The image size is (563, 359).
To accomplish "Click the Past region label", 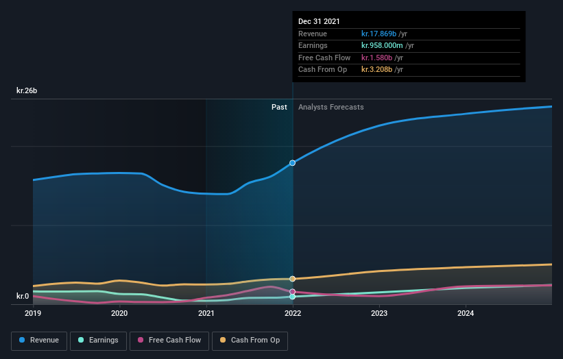I will click(x=279, y=107).
